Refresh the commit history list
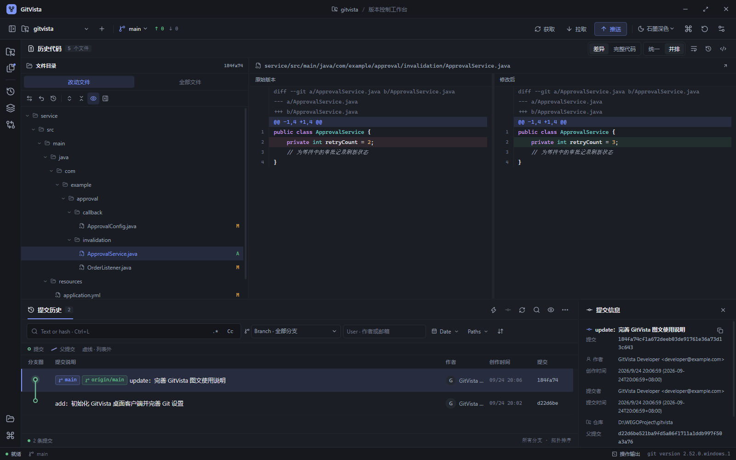 point(522,310)
